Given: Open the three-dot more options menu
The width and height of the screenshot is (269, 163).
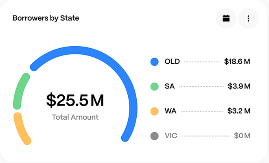Looking at the screenshot, I should 248,18.
